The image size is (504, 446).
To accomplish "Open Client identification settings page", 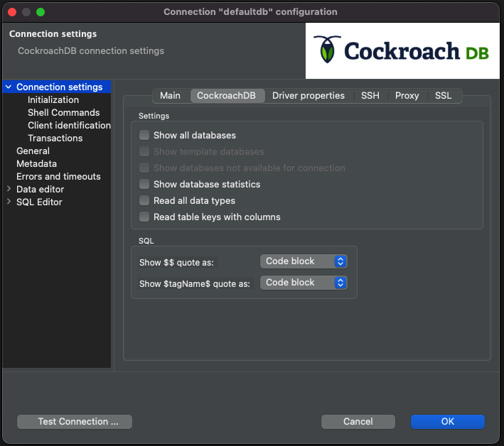I will point(69,125).
